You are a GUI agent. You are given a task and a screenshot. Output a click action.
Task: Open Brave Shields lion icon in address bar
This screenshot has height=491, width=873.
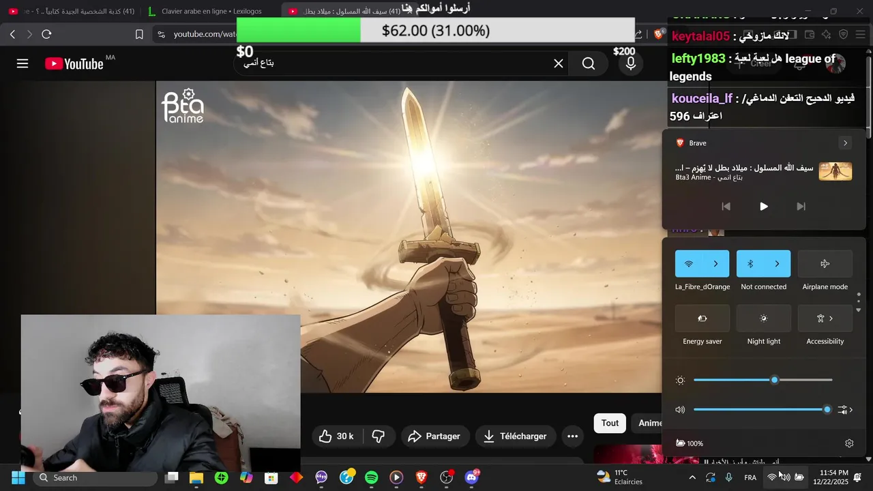658,34
